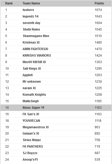This screenshot has height=164, width=112.
Task: Select the legendz 14 team name
Action: (30, 16)
